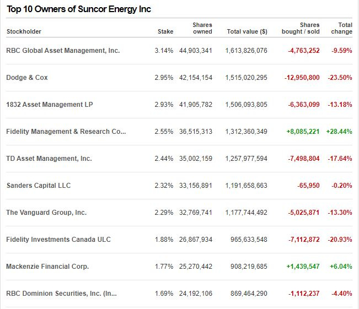Select Fidelity's +28.44% total change value
The width and height of the screenshot is (359, 309).
click(x=339, y=132)
